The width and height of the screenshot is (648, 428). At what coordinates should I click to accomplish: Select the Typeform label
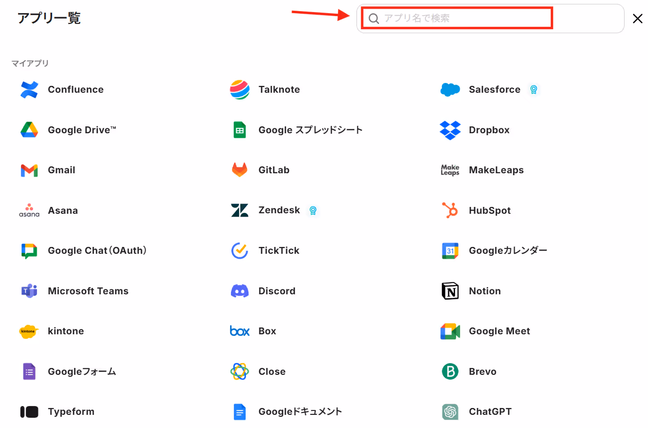click(x=71, y=412)
